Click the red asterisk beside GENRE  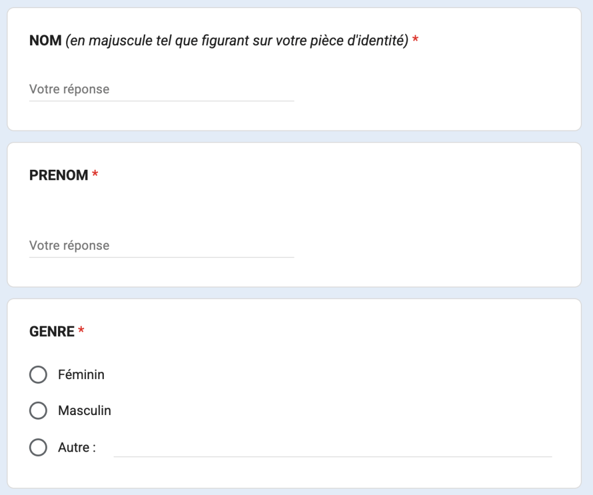81,330
